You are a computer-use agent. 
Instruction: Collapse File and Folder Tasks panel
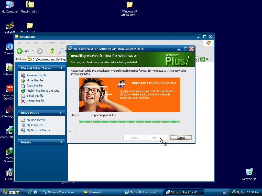61,68
